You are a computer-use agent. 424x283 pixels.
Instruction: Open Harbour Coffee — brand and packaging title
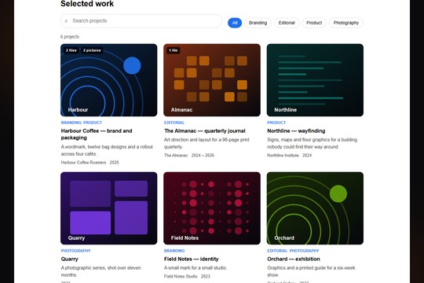[x=97, y=134]
